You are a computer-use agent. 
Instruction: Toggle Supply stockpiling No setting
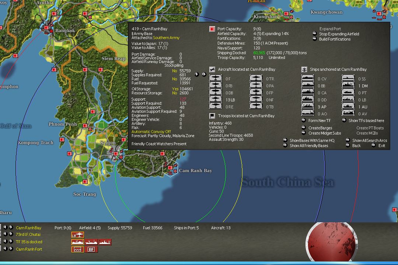[x=174, y=71]
